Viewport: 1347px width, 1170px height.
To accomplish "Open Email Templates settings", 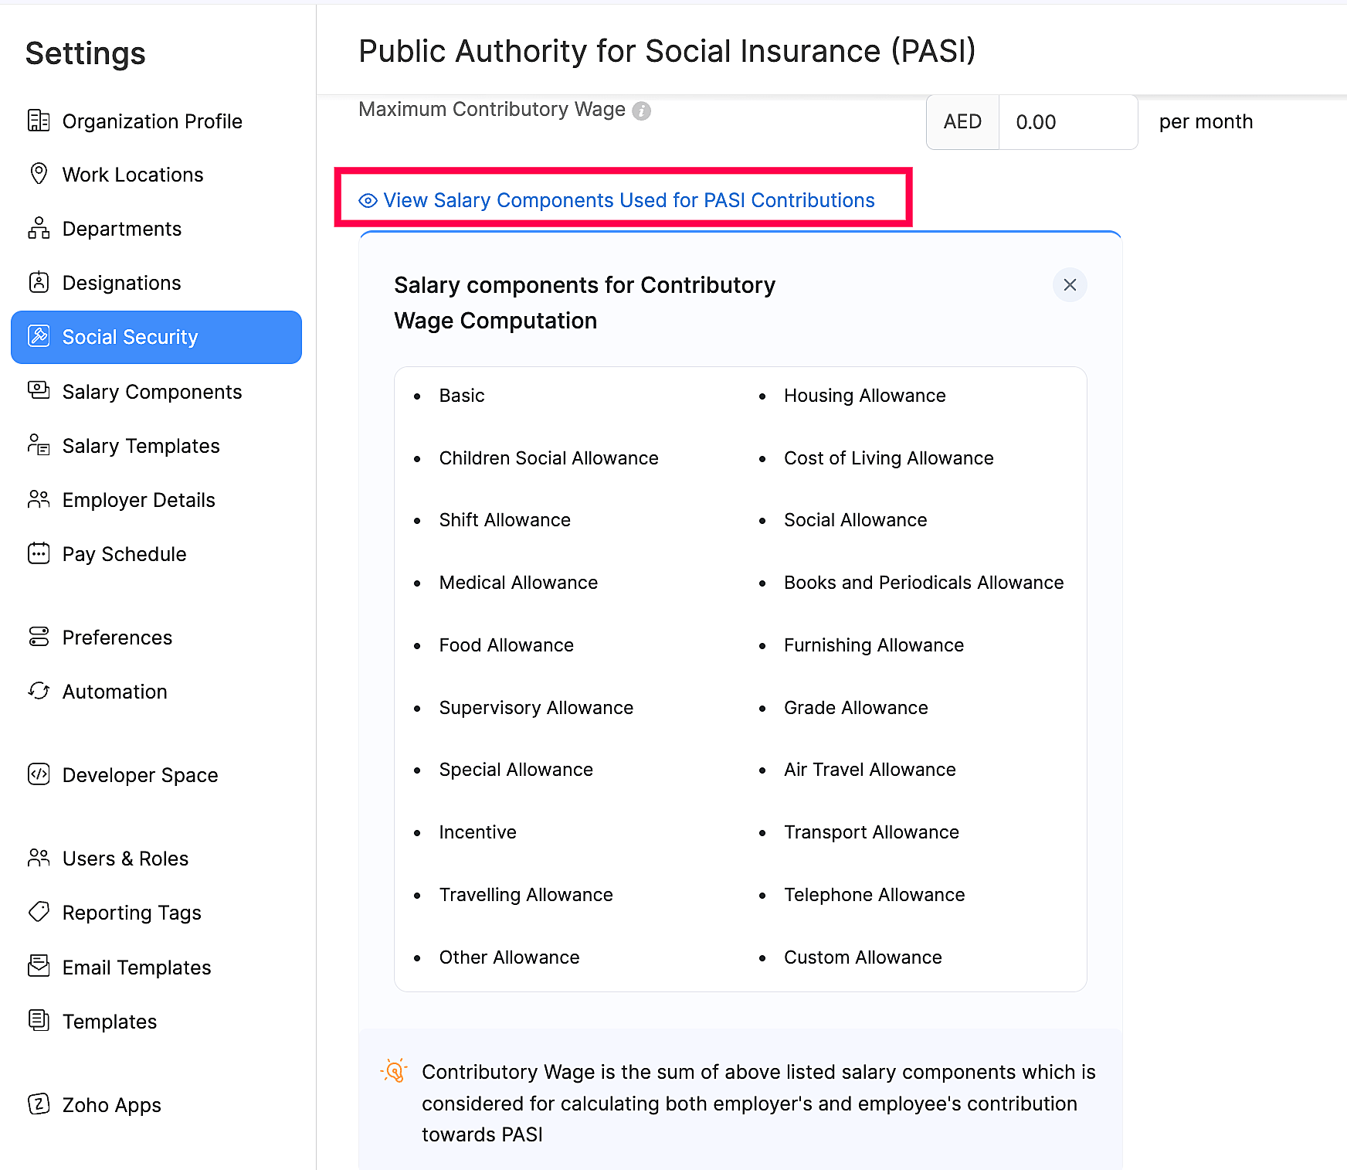I will pyautogui.click(x=136, y=968).
